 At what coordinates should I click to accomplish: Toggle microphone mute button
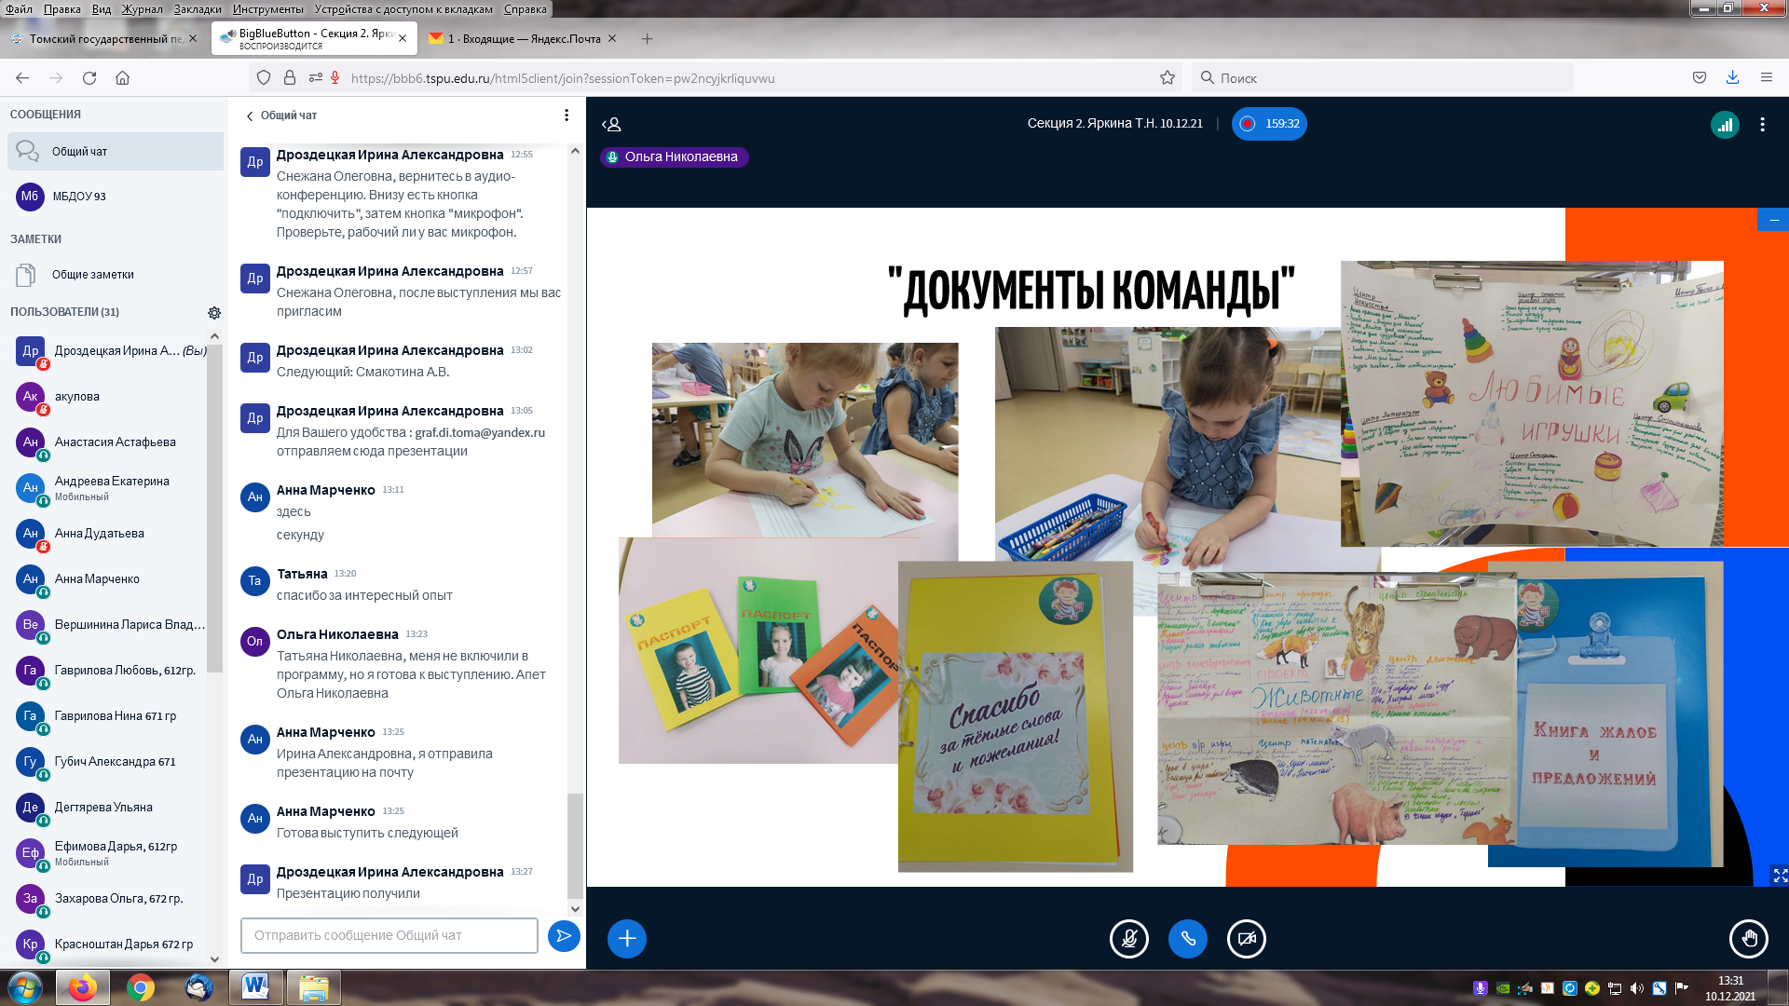(x=1129, y=939)
